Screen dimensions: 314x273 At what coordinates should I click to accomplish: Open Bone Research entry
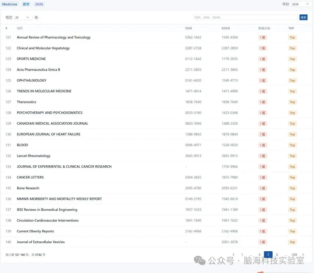[28, 188]
